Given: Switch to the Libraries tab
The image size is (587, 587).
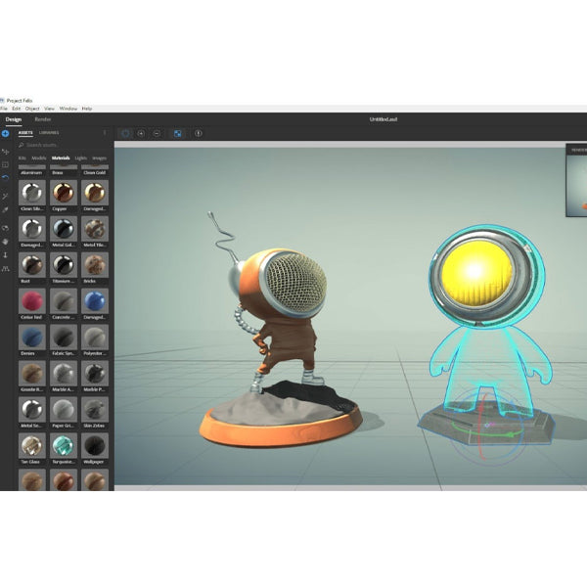Looking at the screenshot, I should point(50,132).
